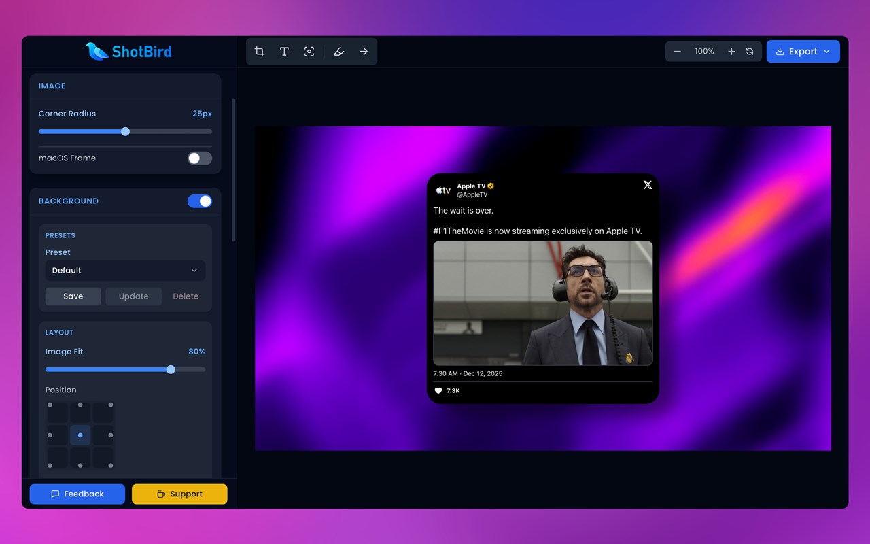This screenshot has height=544, width=870.
Task: Activate the focus frame tool
Action: [309, 52]
